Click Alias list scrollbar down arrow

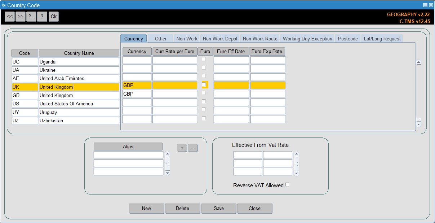[x=167, y=173]
